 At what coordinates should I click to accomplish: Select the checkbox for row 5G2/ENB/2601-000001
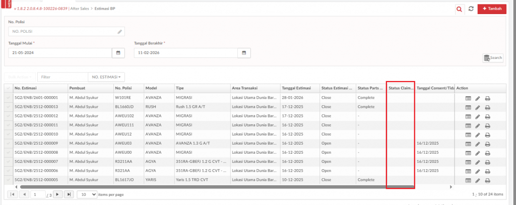click(x=9, y=98)
